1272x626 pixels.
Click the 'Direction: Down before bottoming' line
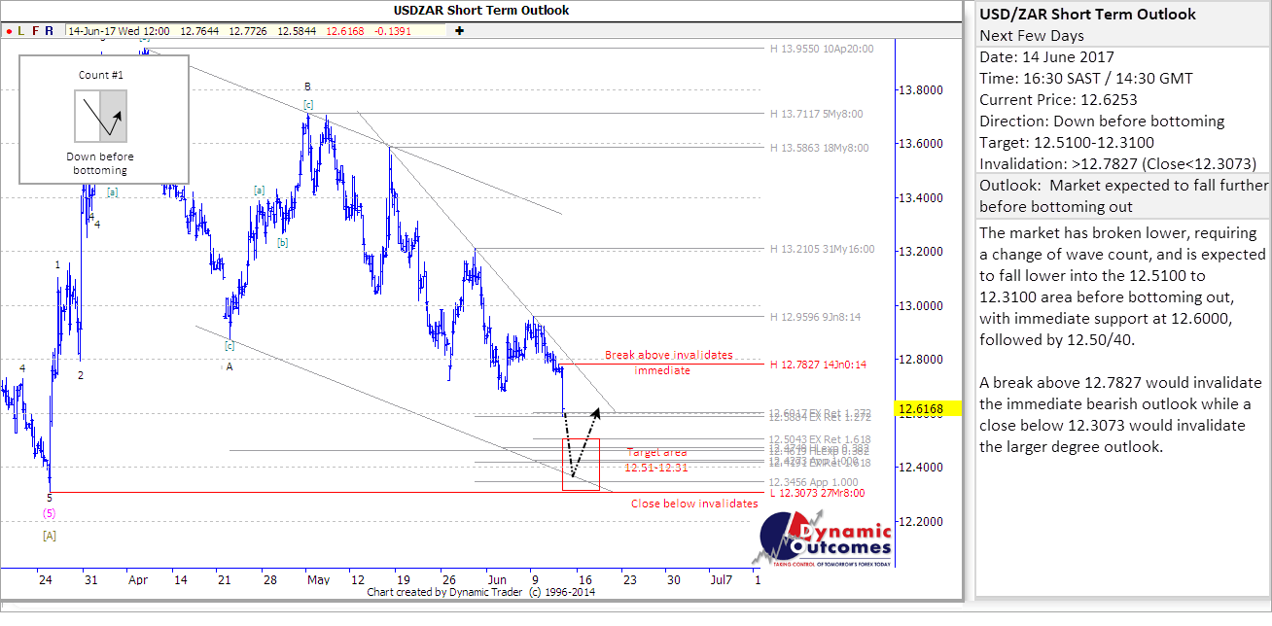pyautogui.click(x=1102, y=122)
